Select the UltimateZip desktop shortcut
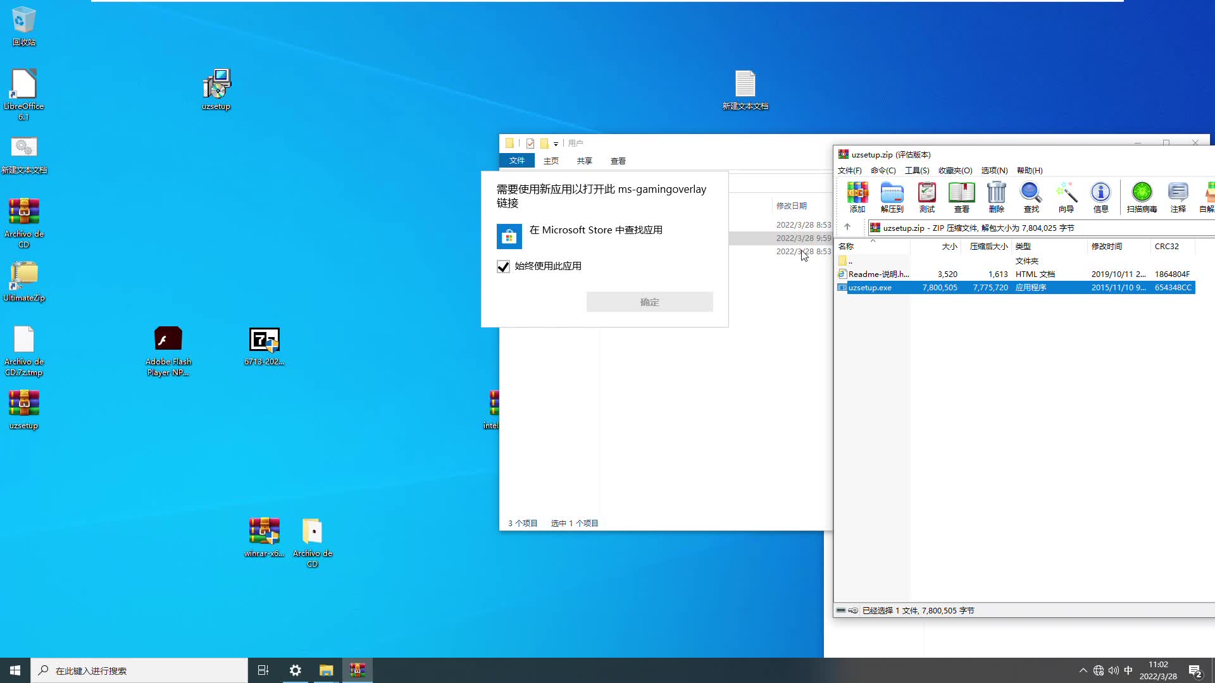Viewport: 1215px width, 683px height. (24, 281)
